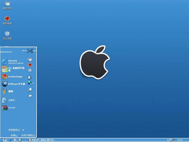Open Network Places globe in Start menu
Viewport: 189px width, 142px height.
point(30,70)
